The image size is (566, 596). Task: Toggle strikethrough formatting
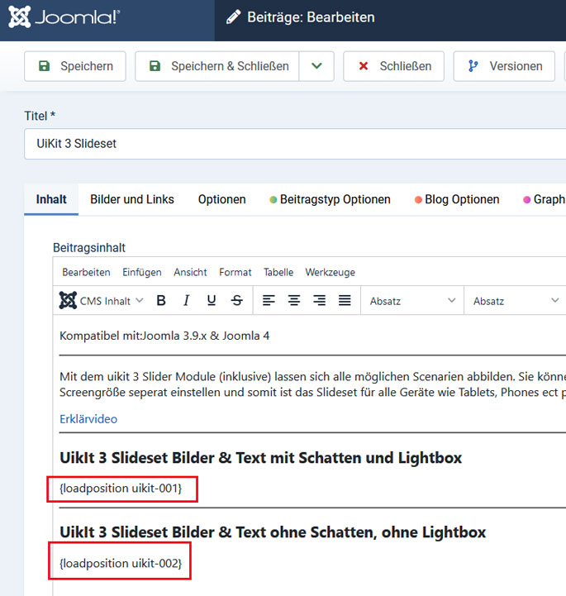(x=237, y=301)
